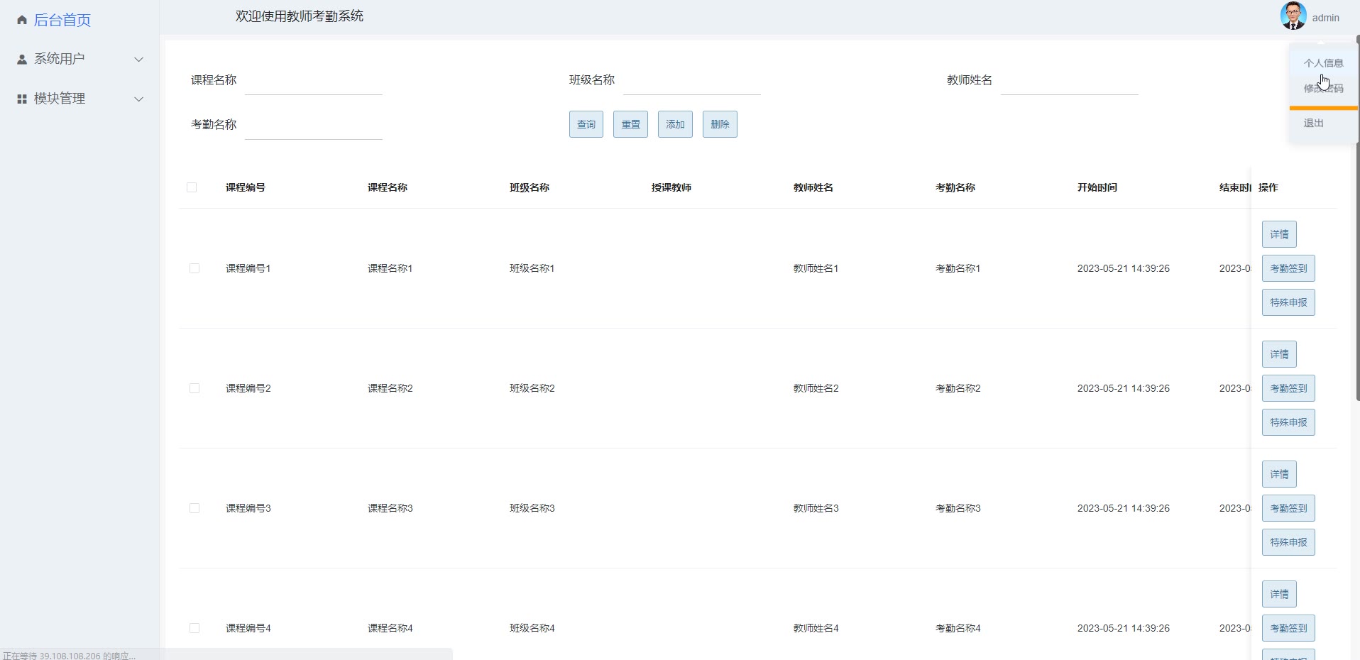
Task: Click 考勤签到 for the 课程编号4 row
Action: pos(1289,628)
